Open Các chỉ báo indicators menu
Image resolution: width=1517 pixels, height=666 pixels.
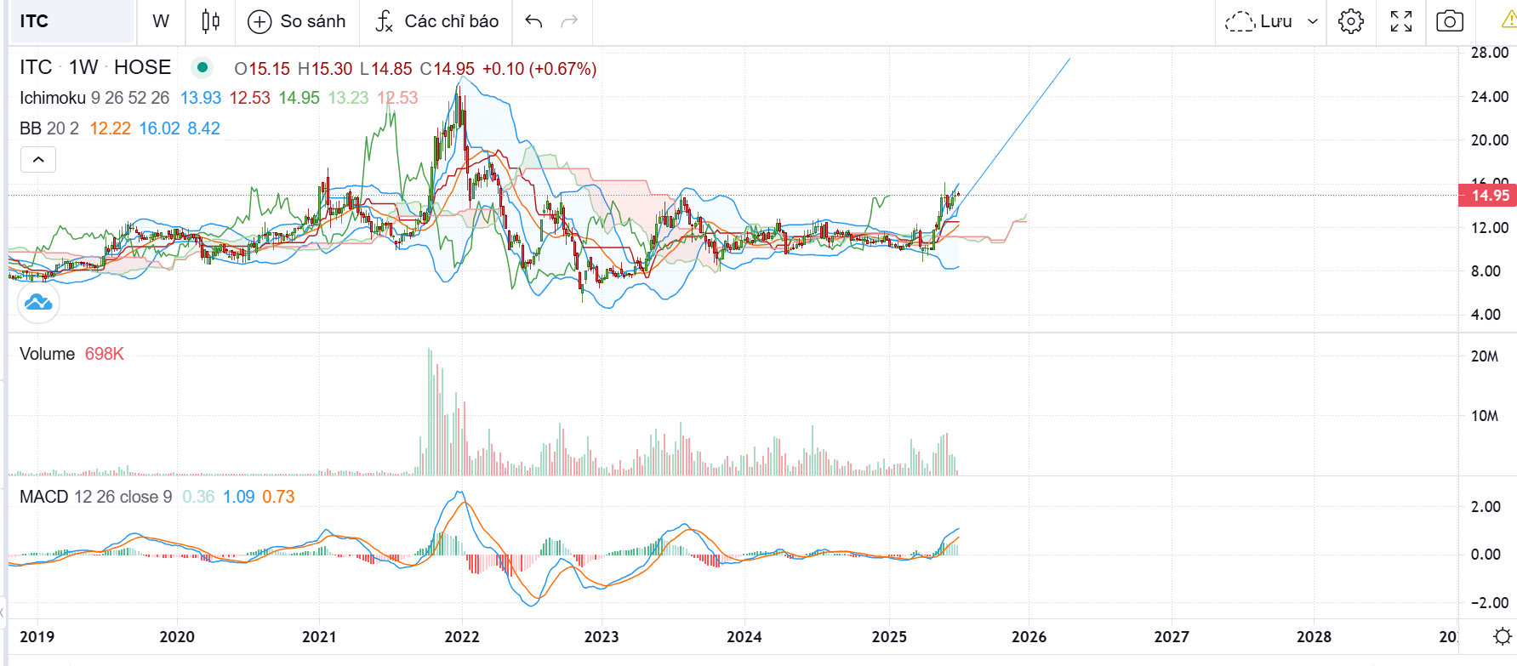point(436,21)
